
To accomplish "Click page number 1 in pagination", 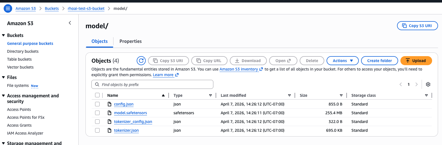I will 409,84.
